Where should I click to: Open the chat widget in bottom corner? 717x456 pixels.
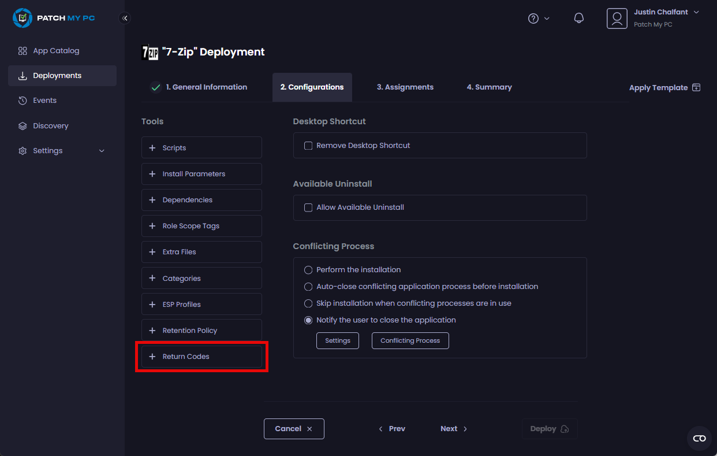pyautogui.click(x=699, y=439)
